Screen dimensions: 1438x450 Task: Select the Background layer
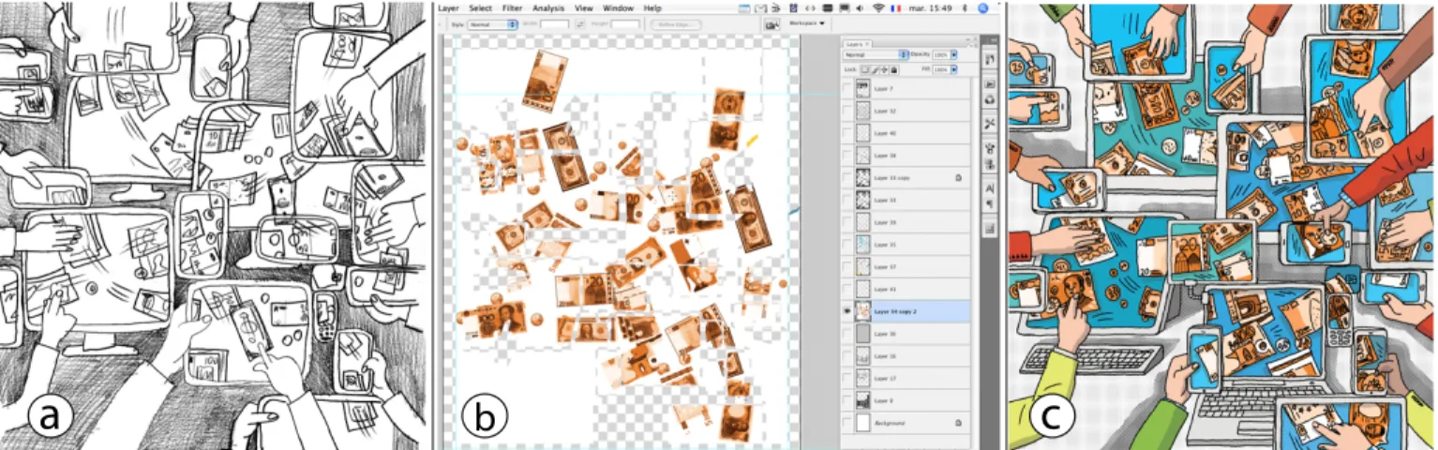[x=905, y=423]
